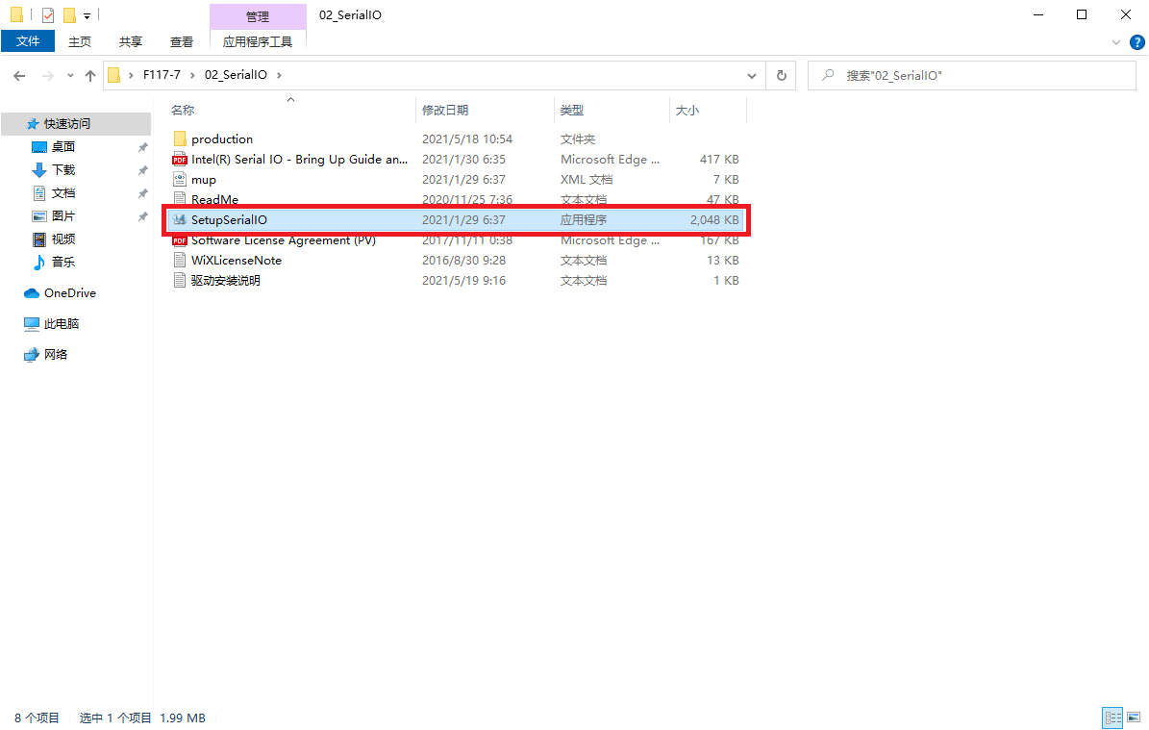Click the 2021/5/18 10:54 date cell
The width and height of the screenshot is (1149, 730).
[x=466, y=138]
